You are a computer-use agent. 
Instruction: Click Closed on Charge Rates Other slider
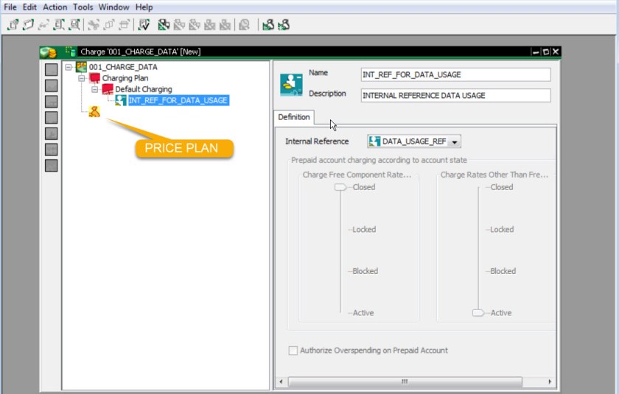tap(502, 187)
